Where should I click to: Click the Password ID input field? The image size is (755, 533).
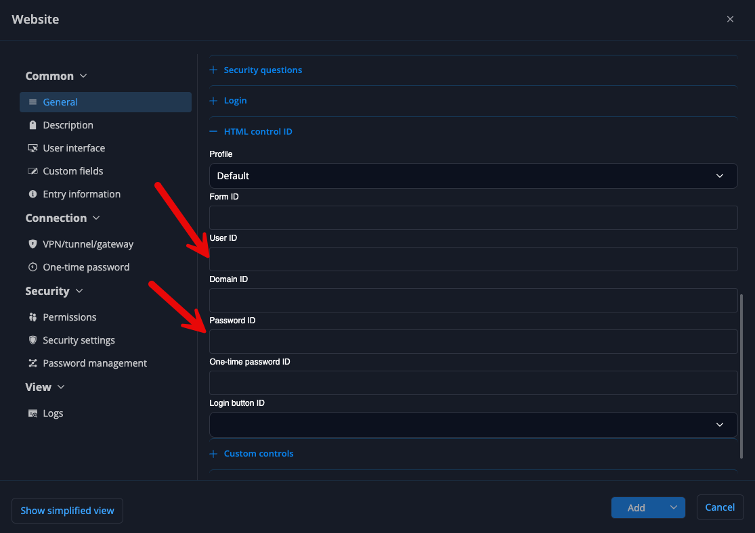point(473,342)
